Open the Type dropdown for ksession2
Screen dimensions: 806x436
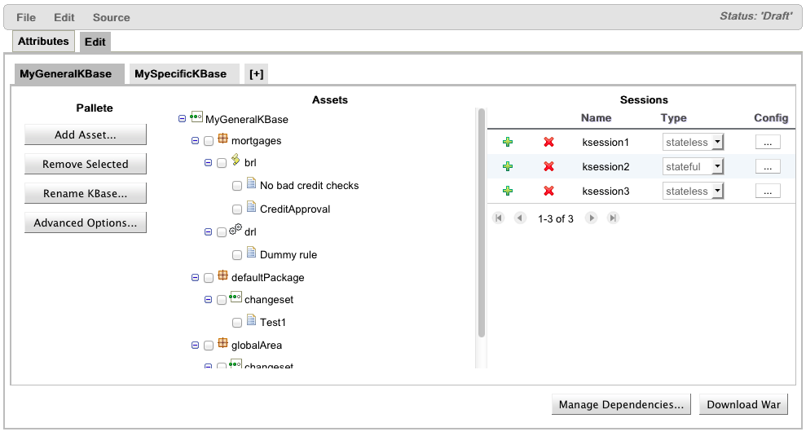pos(694,167)
